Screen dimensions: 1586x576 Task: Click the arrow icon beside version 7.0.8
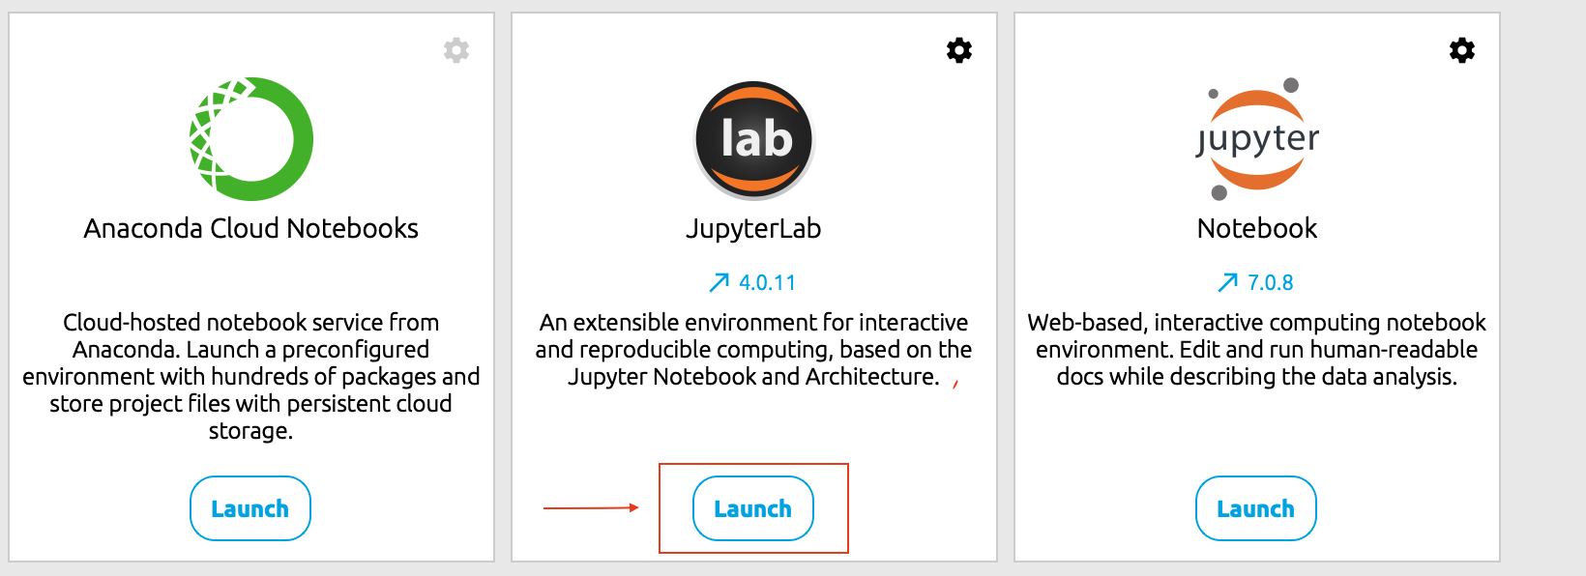[1227, 282]
